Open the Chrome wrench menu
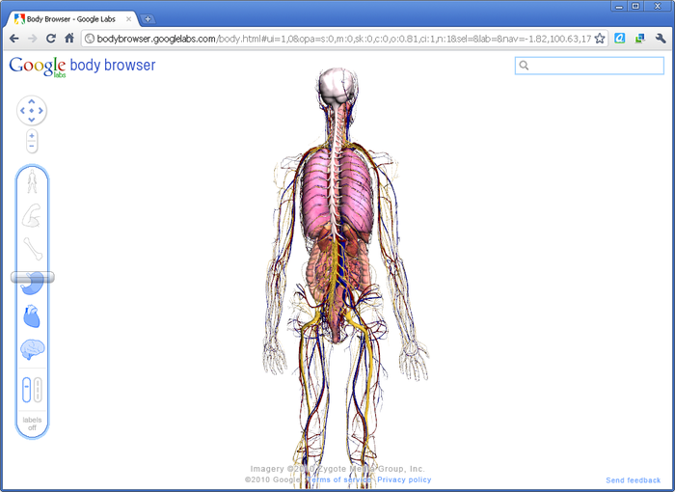This screenshot has width=675, height=492. (x=661, y=39)
